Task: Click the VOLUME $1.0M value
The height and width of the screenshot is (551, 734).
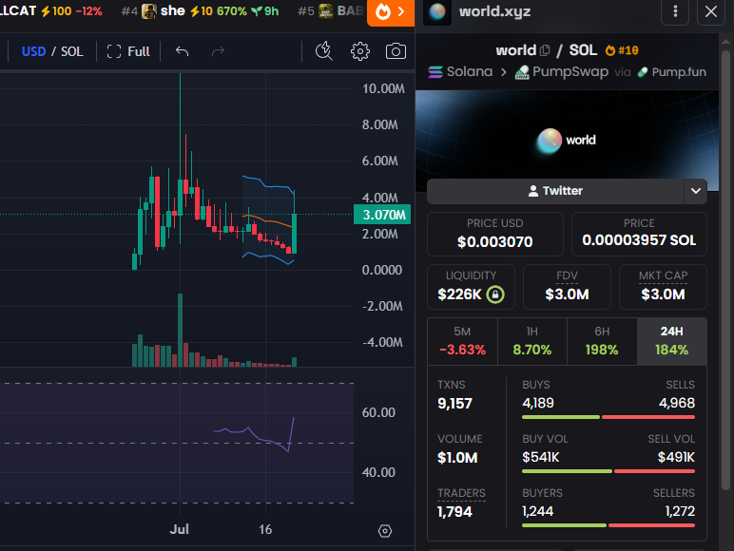Action: [x=457, y=458]
